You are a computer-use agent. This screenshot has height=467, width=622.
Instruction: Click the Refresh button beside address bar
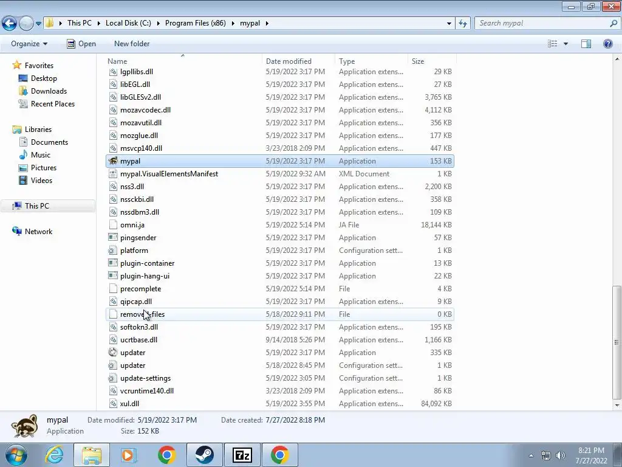(462, 24)
